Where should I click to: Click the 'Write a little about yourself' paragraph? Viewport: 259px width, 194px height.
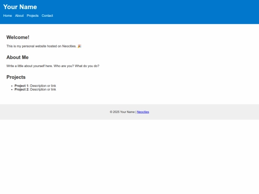[53, 66]
